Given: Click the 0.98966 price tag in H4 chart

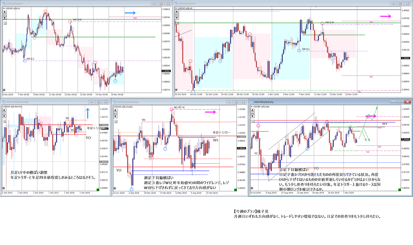Looking at the screenshot, I should click(405, 58).
